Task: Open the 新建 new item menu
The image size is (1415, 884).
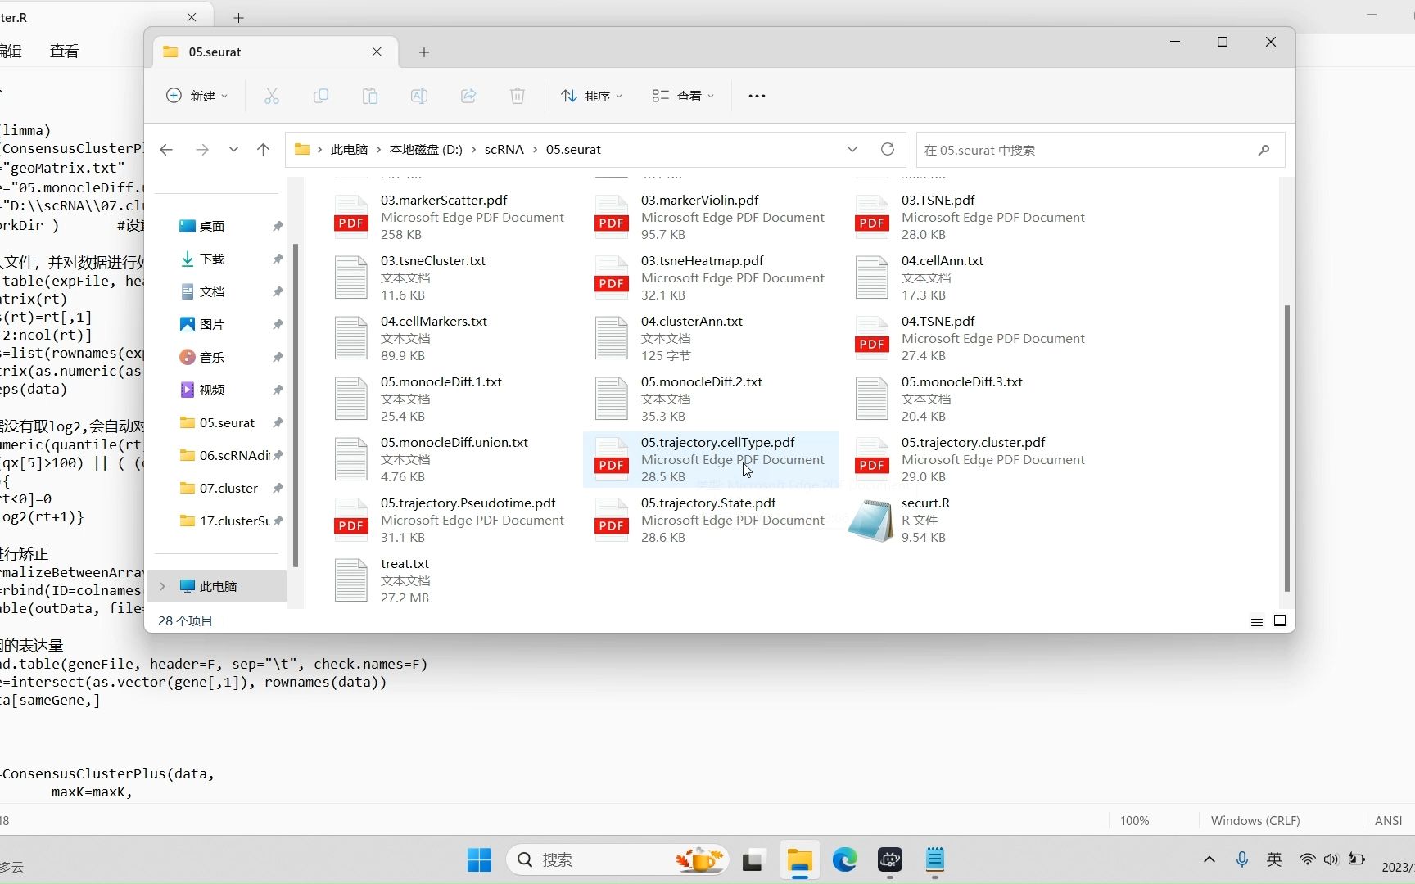Action: tap(197, 97)
